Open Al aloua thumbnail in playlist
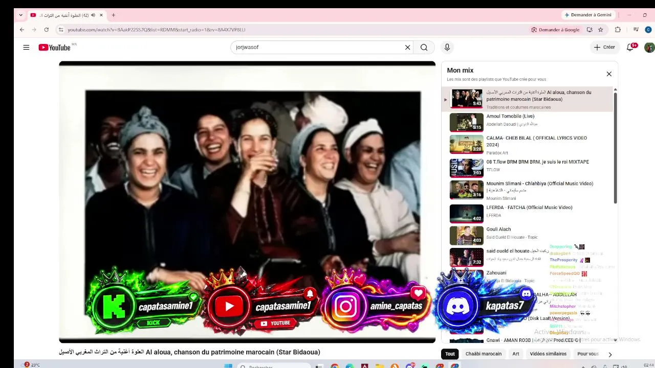 click(466, 99)
